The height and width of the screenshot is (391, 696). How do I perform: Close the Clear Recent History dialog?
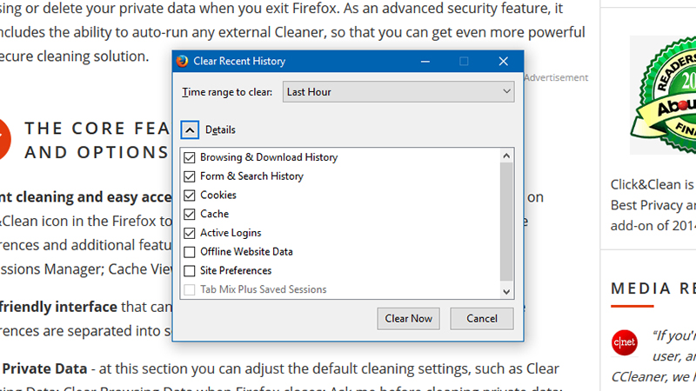504,61
